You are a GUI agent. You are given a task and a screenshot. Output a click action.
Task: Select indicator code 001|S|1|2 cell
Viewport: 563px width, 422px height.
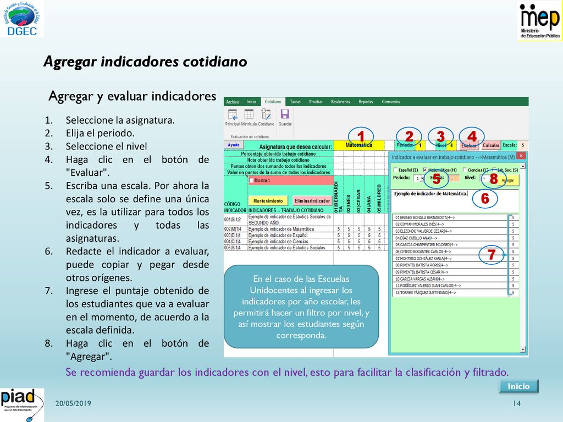click(x=235, y=220)
